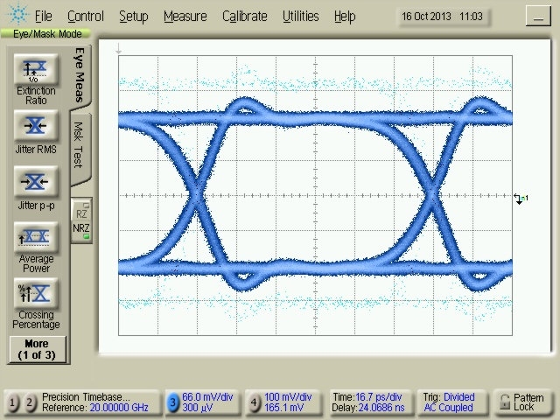Click the Pattern Lock padlock icon
Viewport: 560px width, 420px height.
coord(504,402)
